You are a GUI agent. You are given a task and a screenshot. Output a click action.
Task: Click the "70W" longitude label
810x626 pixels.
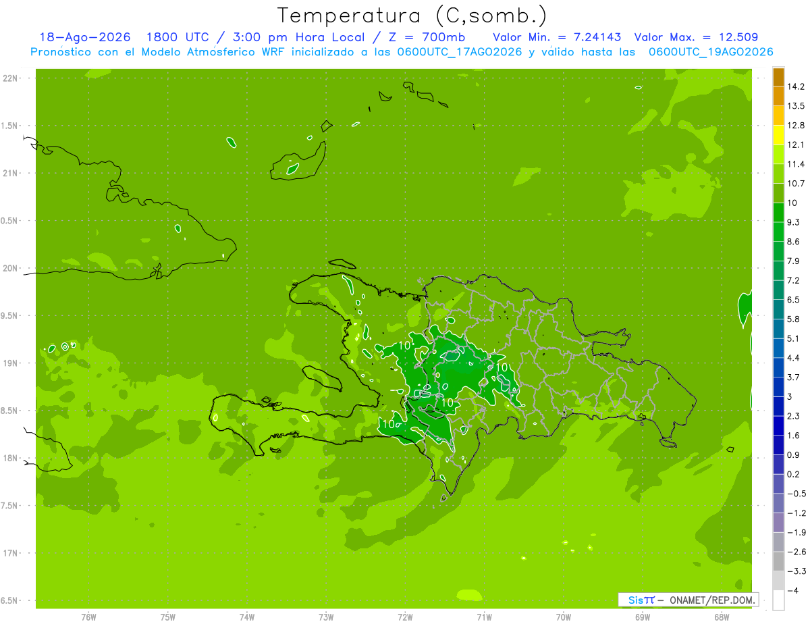pyautogui.click(x=564, y=617)
